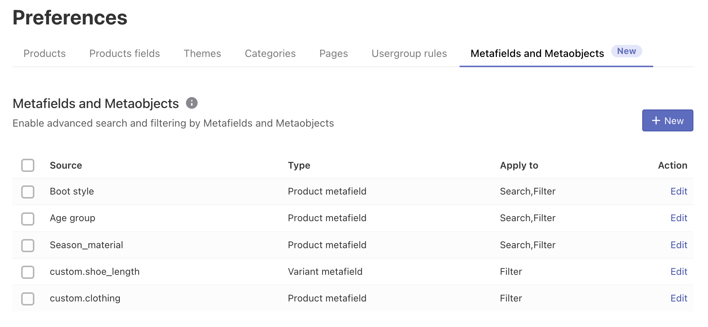Open the Usergroup rules tab
708x327 pixels.
click(x=409, y=54)
